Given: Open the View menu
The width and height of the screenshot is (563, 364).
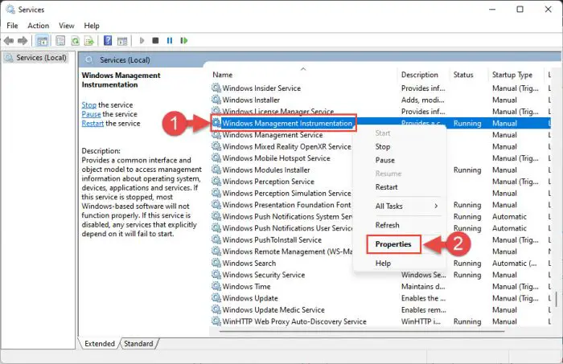Looking at the screenshot, I should click(x=67, y=26).
